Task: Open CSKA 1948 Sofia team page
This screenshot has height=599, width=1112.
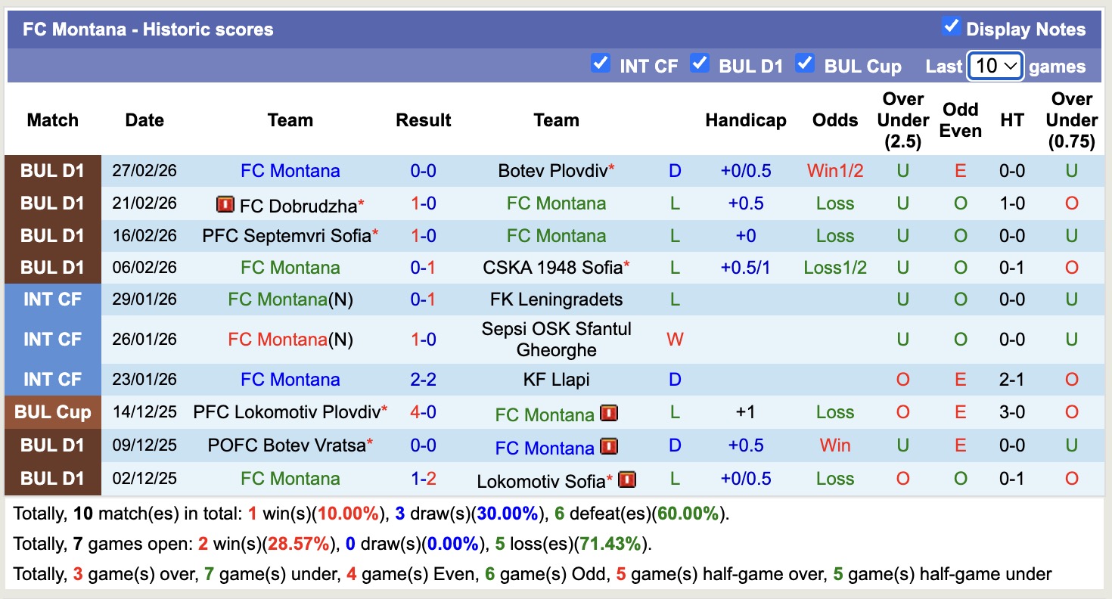Action: point(552,268)
